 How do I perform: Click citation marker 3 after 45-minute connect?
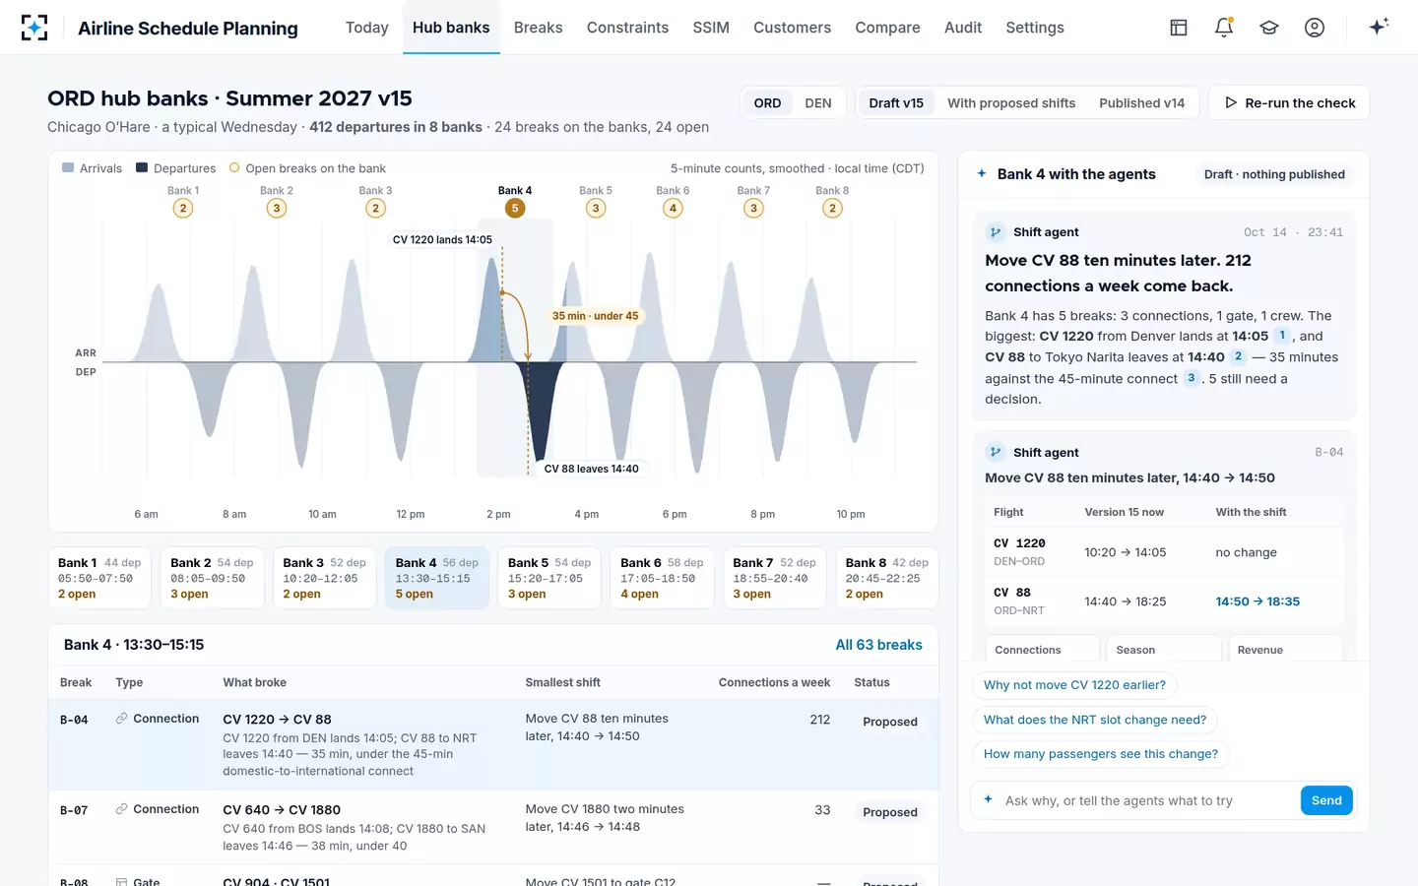coord(1191,378)
